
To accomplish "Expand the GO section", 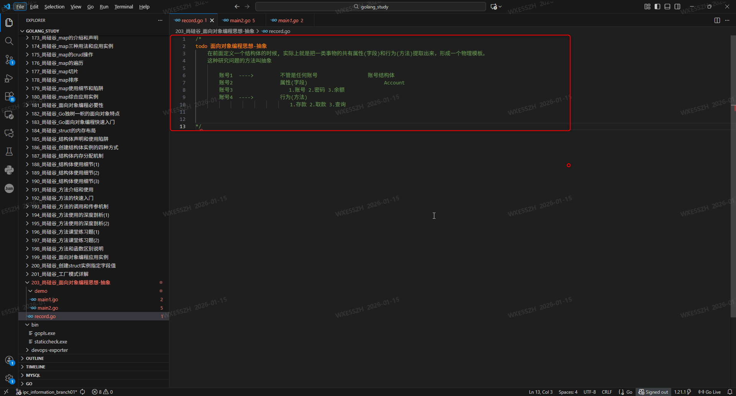I will pos(94,384).
